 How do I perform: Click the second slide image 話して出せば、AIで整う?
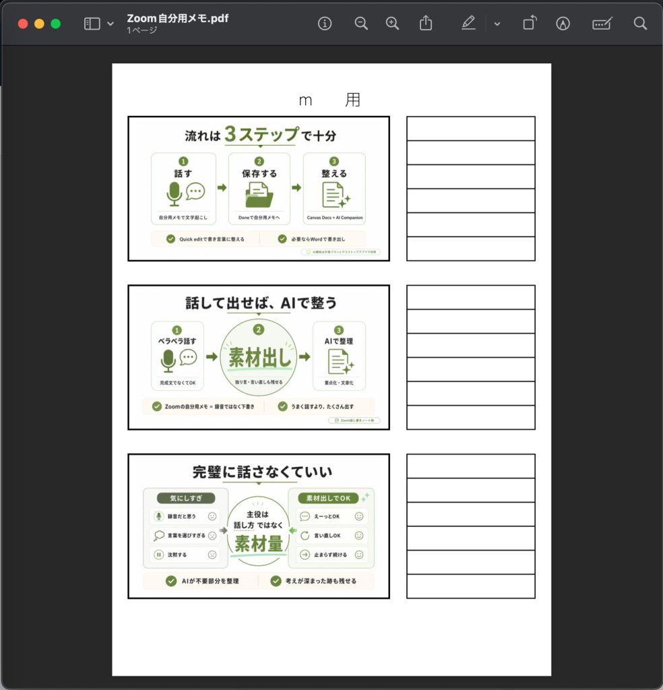pyautogui.click(x=259, y=357)
